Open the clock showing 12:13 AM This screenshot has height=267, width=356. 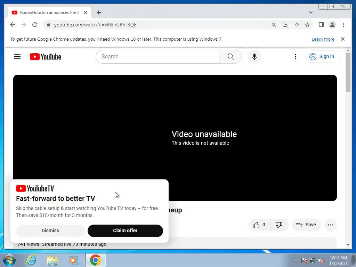click(338, 260)
